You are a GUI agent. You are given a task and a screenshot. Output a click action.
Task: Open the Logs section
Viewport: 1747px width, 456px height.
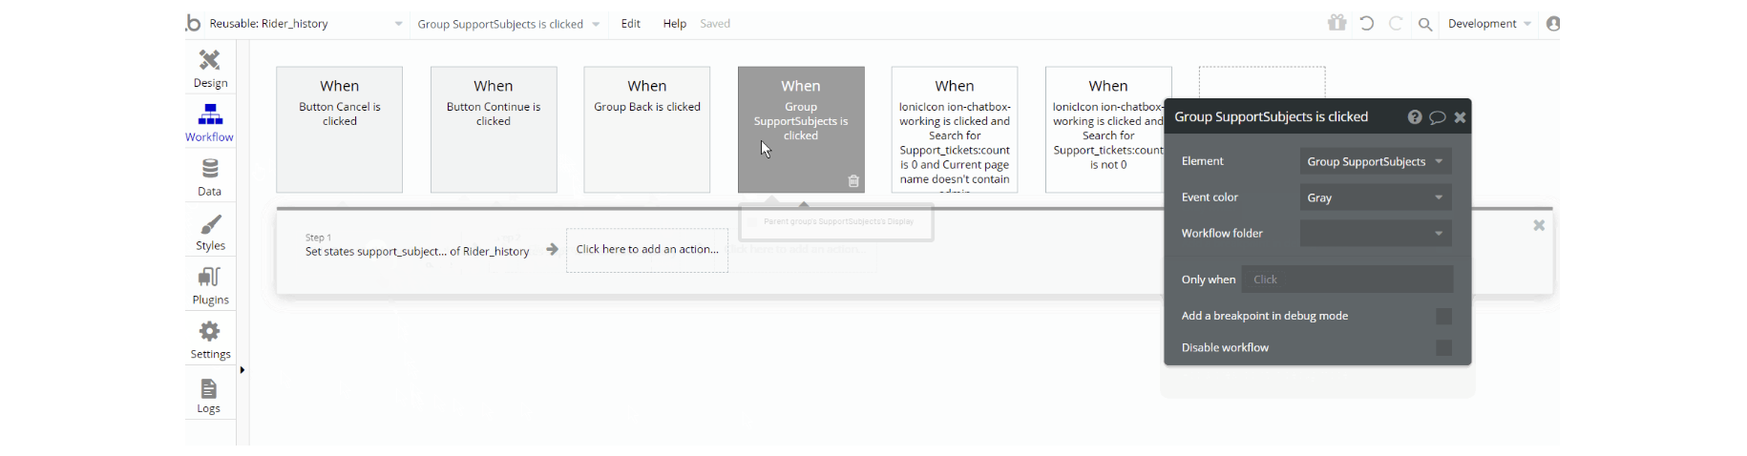tap(209, 395)
